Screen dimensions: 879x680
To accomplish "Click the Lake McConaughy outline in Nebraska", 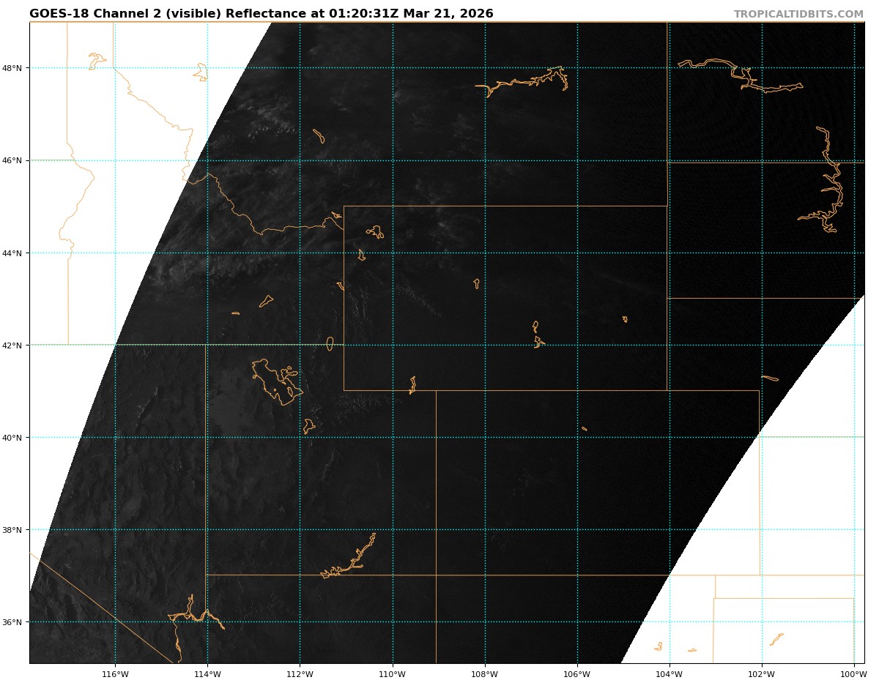I will (x=770, y=378).
